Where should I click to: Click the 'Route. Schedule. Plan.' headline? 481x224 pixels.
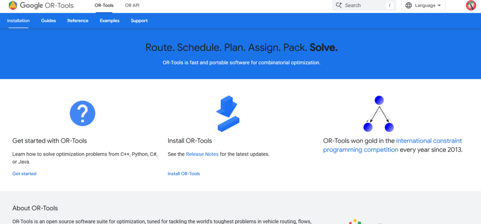point(241,47)
